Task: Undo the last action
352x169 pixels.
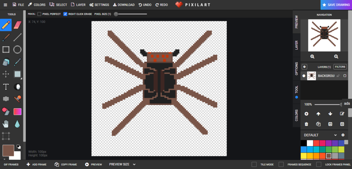Action: [145, 5]
